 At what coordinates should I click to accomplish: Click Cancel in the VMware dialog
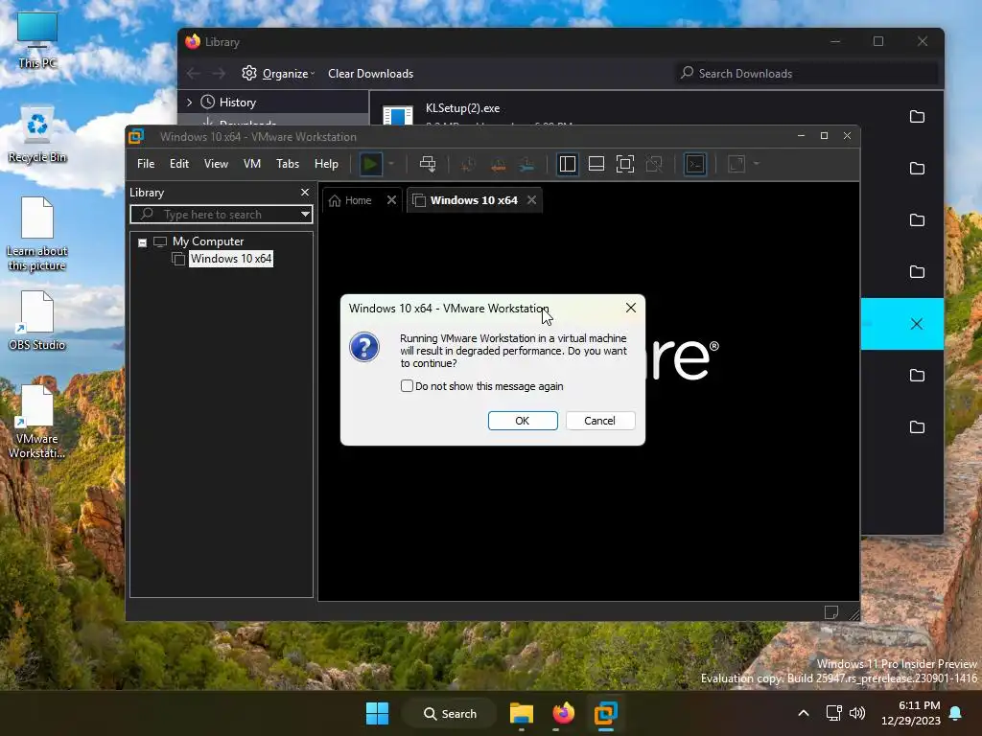tap(600, 421)
